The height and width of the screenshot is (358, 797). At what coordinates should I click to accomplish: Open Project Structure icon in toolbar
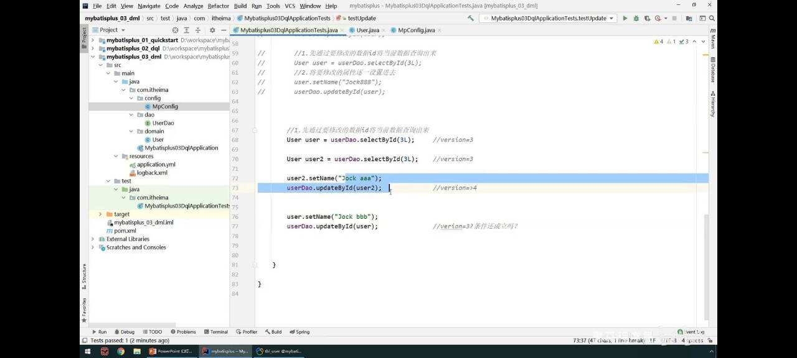[x=690, y=18]
